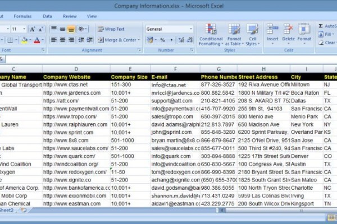Click the http://www.jardencs.com cell
Screen dimensions: 337x224
(76, 93)
